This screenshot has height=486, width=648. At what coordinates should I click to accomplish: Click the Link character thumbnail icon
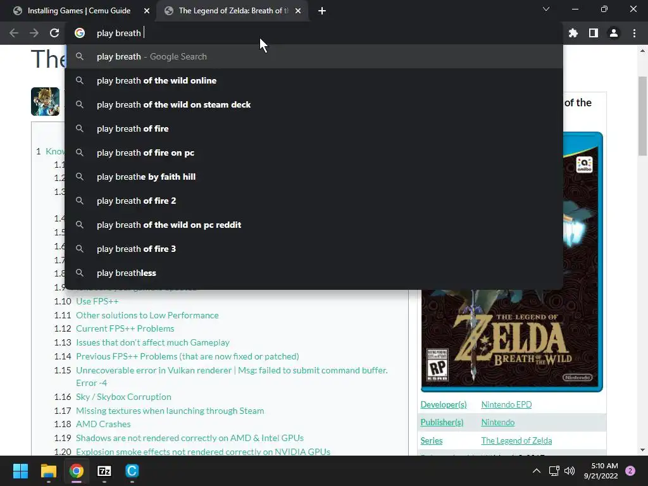pyautogui.click(x=45, y=102)
